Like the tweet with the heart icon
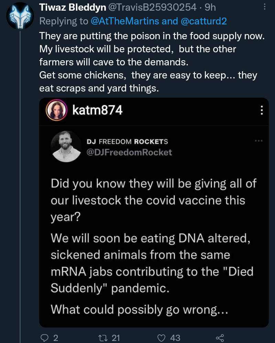Viewport: 275px width, 343px height. 161,338
